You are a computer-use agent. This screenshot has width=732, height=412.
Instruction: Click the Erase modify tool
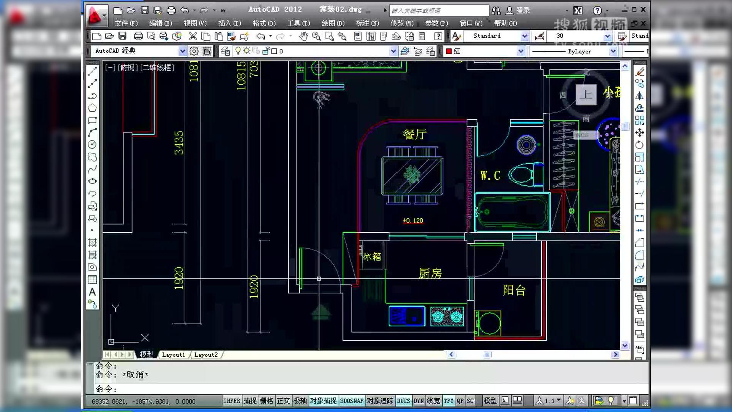640,71
